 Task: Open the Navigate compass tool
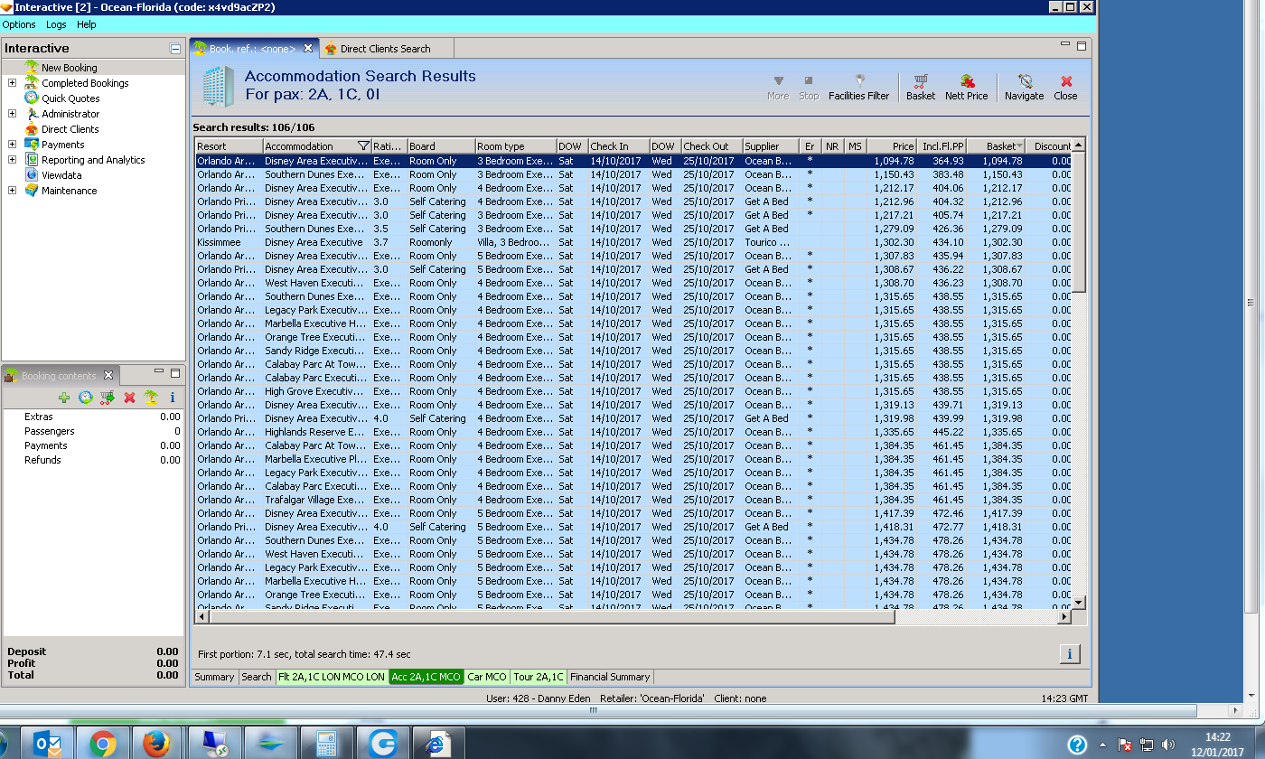pos(1024,87)
